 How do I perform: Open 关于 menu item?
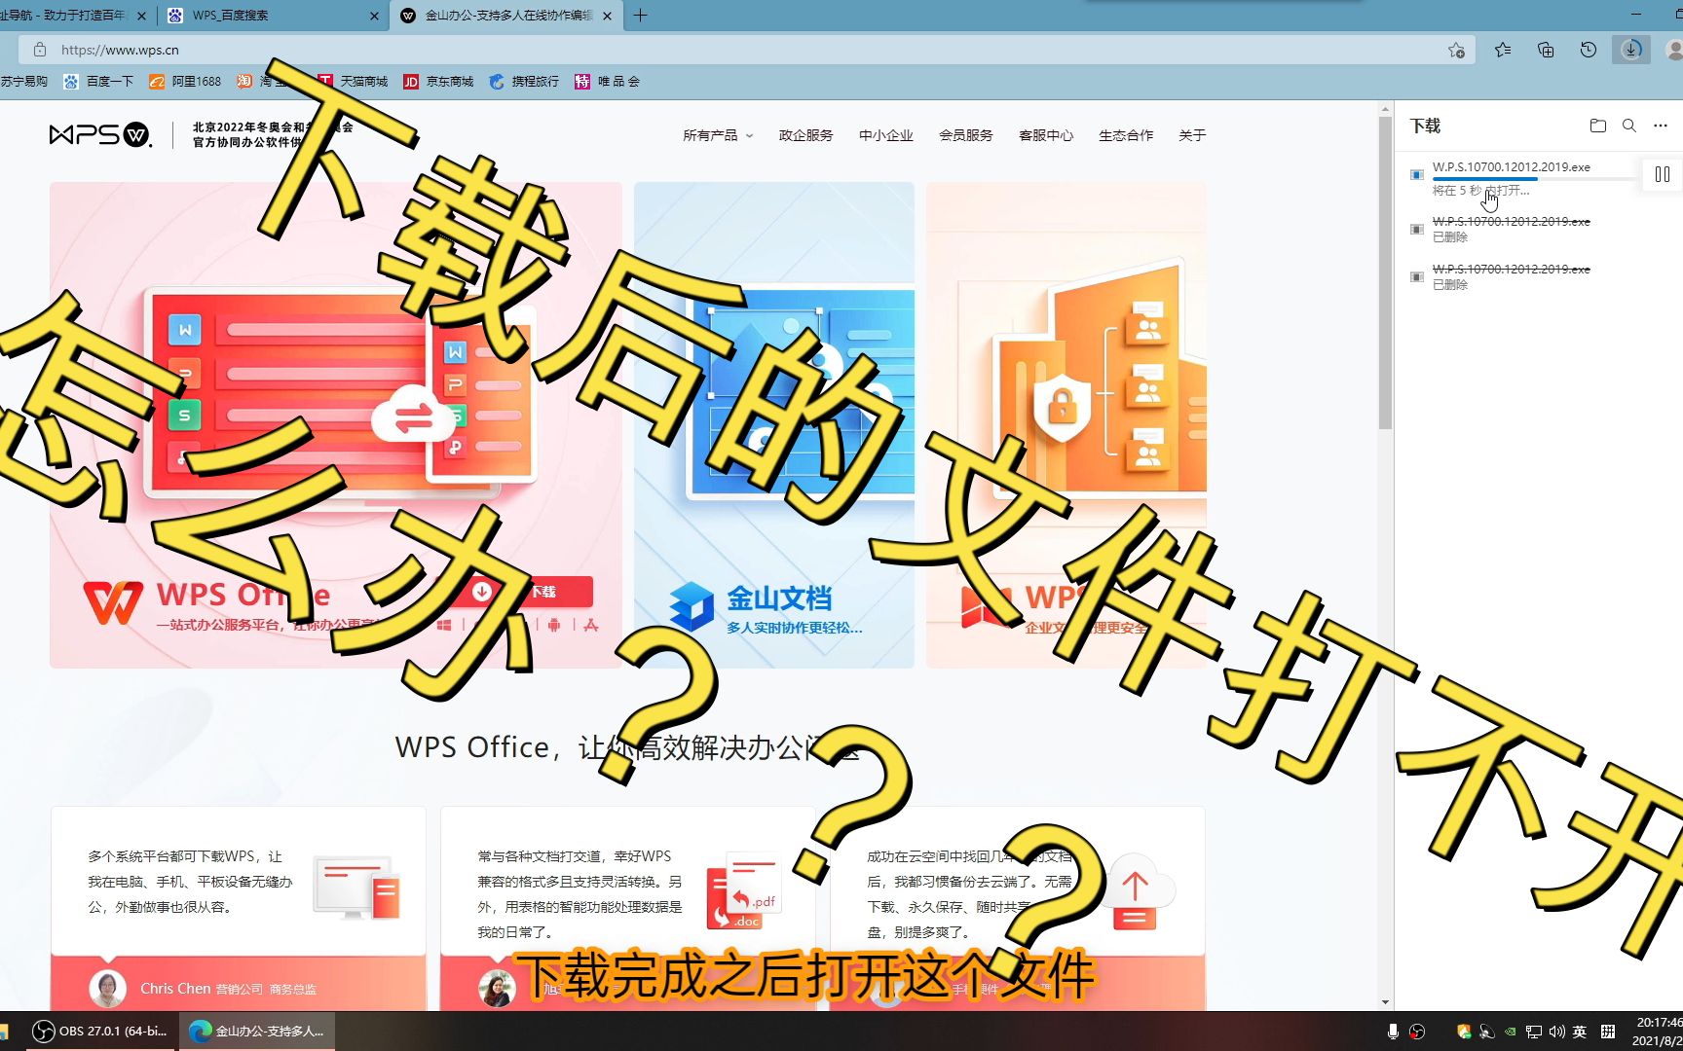coord(1192,135)
